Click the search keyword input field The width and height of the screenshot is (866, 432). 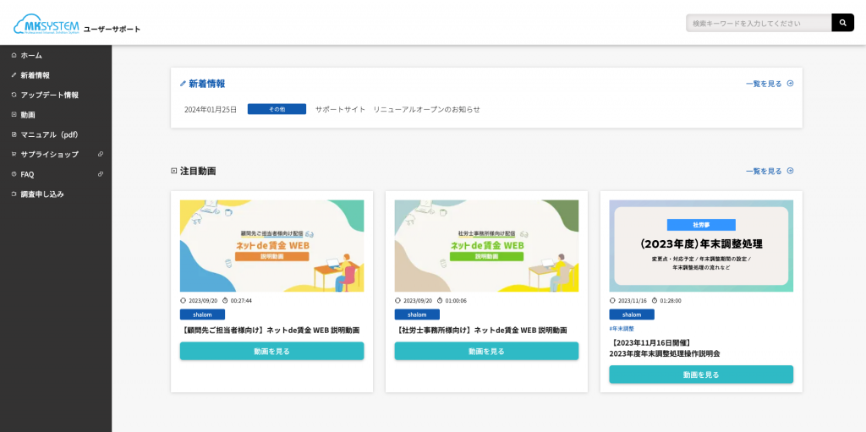click(759, 23)
